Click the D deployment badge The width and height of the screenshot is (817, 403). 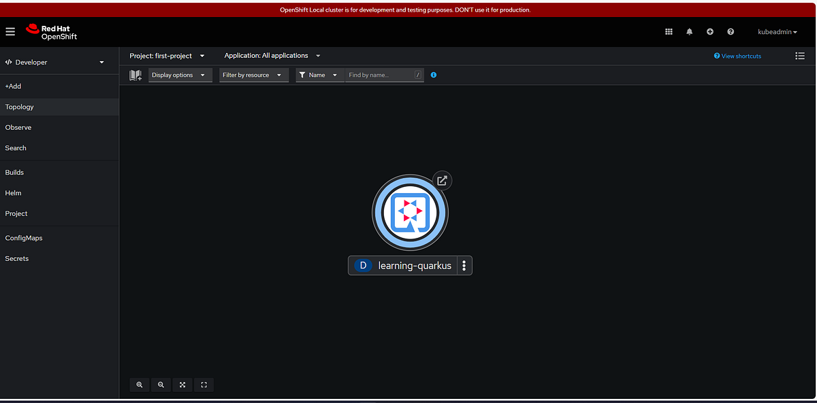(363, 266)
